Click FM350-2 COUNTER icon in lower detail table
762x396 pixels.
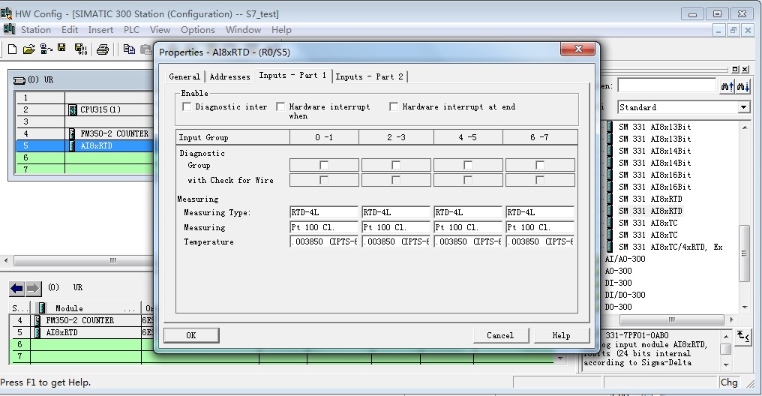coord(37,321)
